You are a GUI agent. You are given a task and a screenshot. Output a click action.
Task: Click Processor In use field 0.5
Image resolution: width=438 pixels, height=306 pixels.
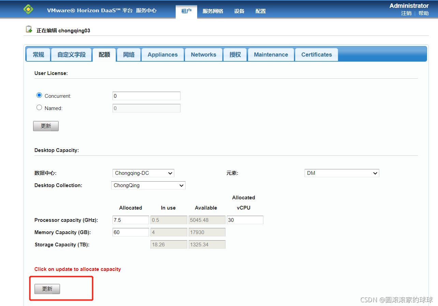pyautogui.click(x=169, y=220)
